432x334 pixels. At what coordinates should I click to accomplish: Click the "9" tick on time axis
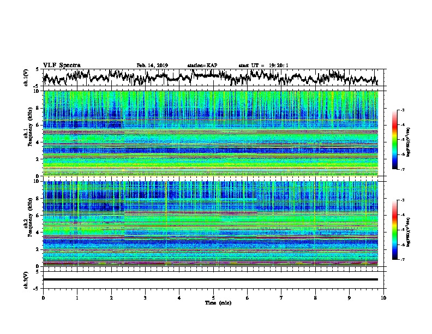tap(349, 298)
